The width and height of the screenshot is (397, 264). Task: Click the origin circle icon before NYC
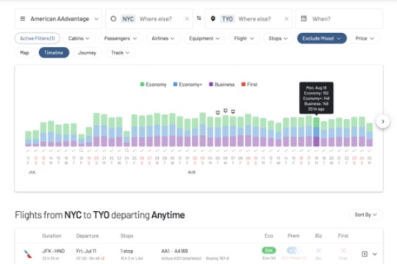pos(113,18)
